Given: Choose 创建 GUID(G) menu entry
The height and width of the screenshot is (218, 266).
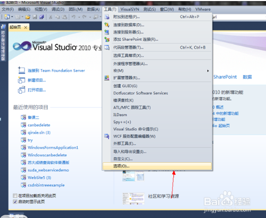Looking at the screenshot, I should (x=157, y=86).
